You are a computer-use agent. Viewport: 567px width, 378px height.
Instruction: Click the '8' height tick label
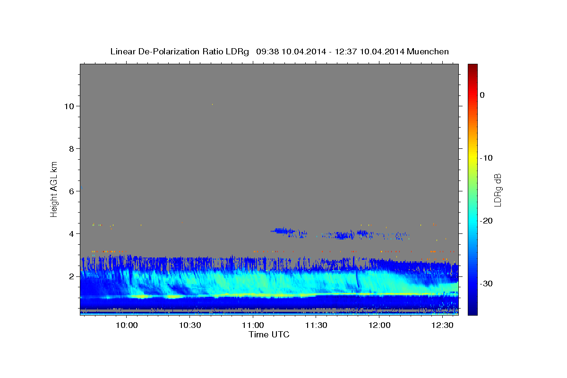pyautogui.click(x=72, y=149)
